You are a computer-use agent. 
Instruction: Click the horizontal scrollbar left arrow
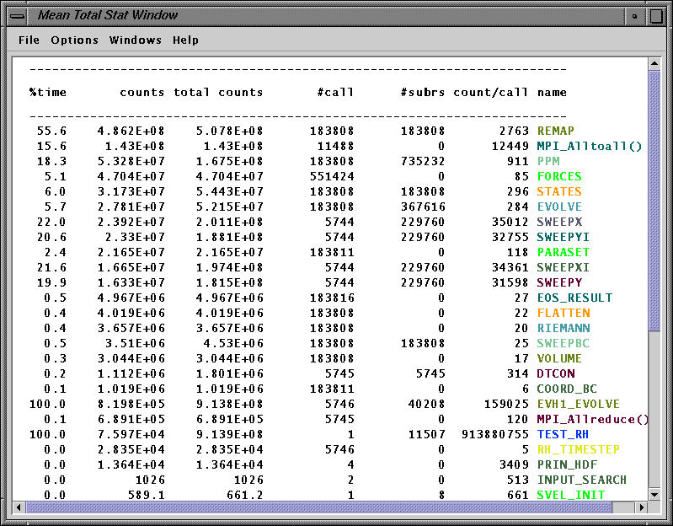pyautogui.click(x=19, y=507)
